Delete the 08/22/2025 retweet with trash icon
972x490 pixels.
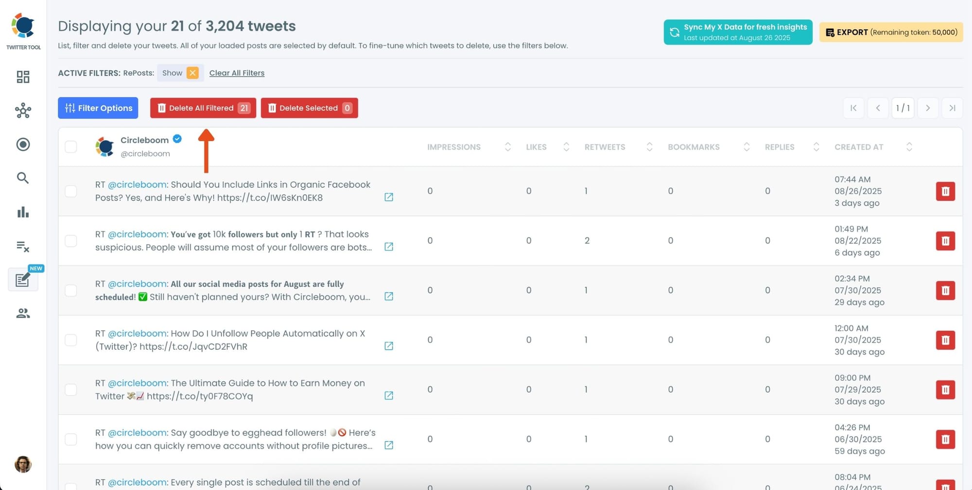coord(945,241)
